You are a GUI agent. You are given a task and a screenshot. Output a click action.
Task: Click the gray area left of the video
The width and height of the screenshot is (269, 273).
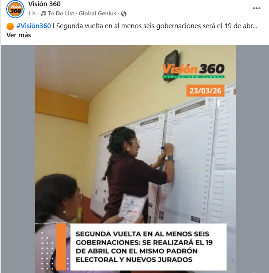18,159
